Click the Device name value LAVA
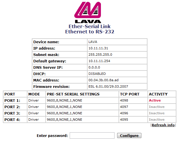 point(93,42)
